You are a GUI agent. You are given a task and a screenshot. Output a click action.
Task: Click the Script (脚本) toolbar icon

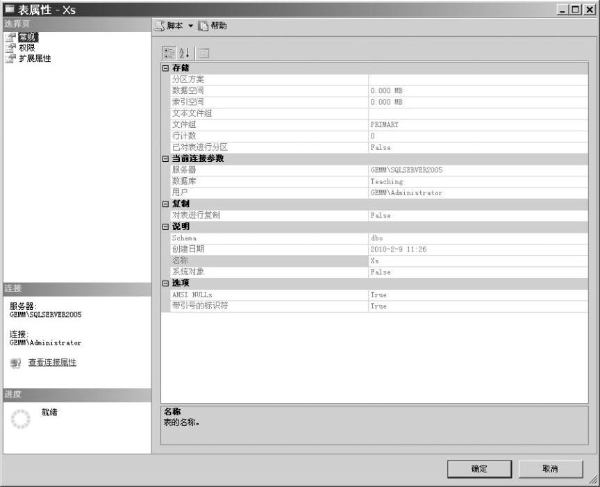pos(160,26)
